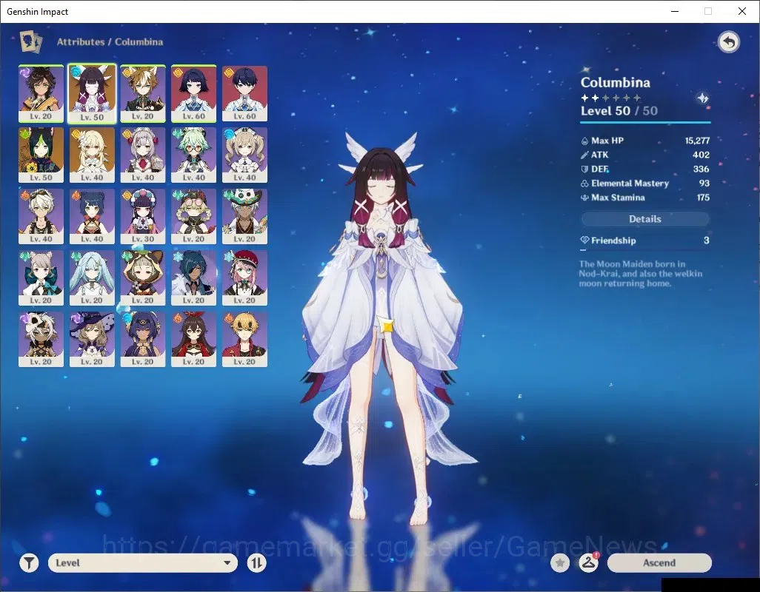Image resolution: width=760 pixels, height=592 pixels.
Task: Click the ATK 402 stat row
Action: (644, 155)
